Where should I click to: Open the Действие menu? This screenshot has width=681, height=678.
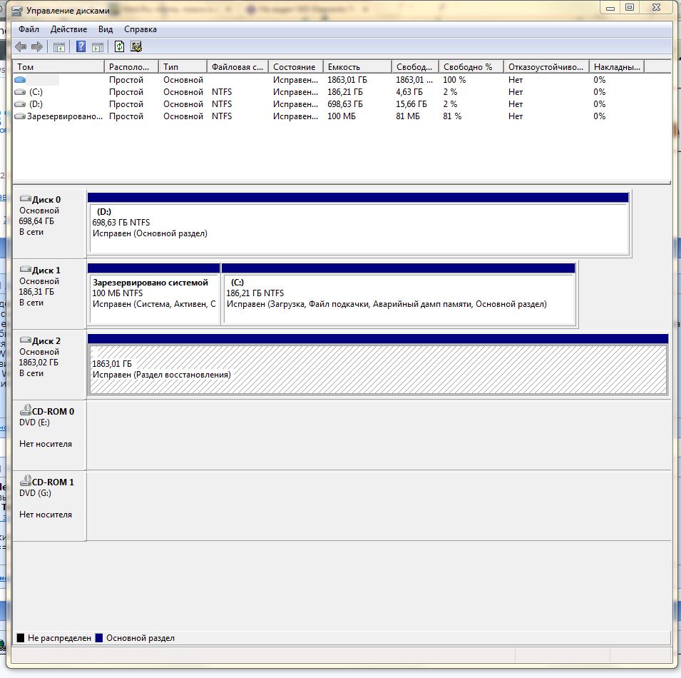coord(69,29)
